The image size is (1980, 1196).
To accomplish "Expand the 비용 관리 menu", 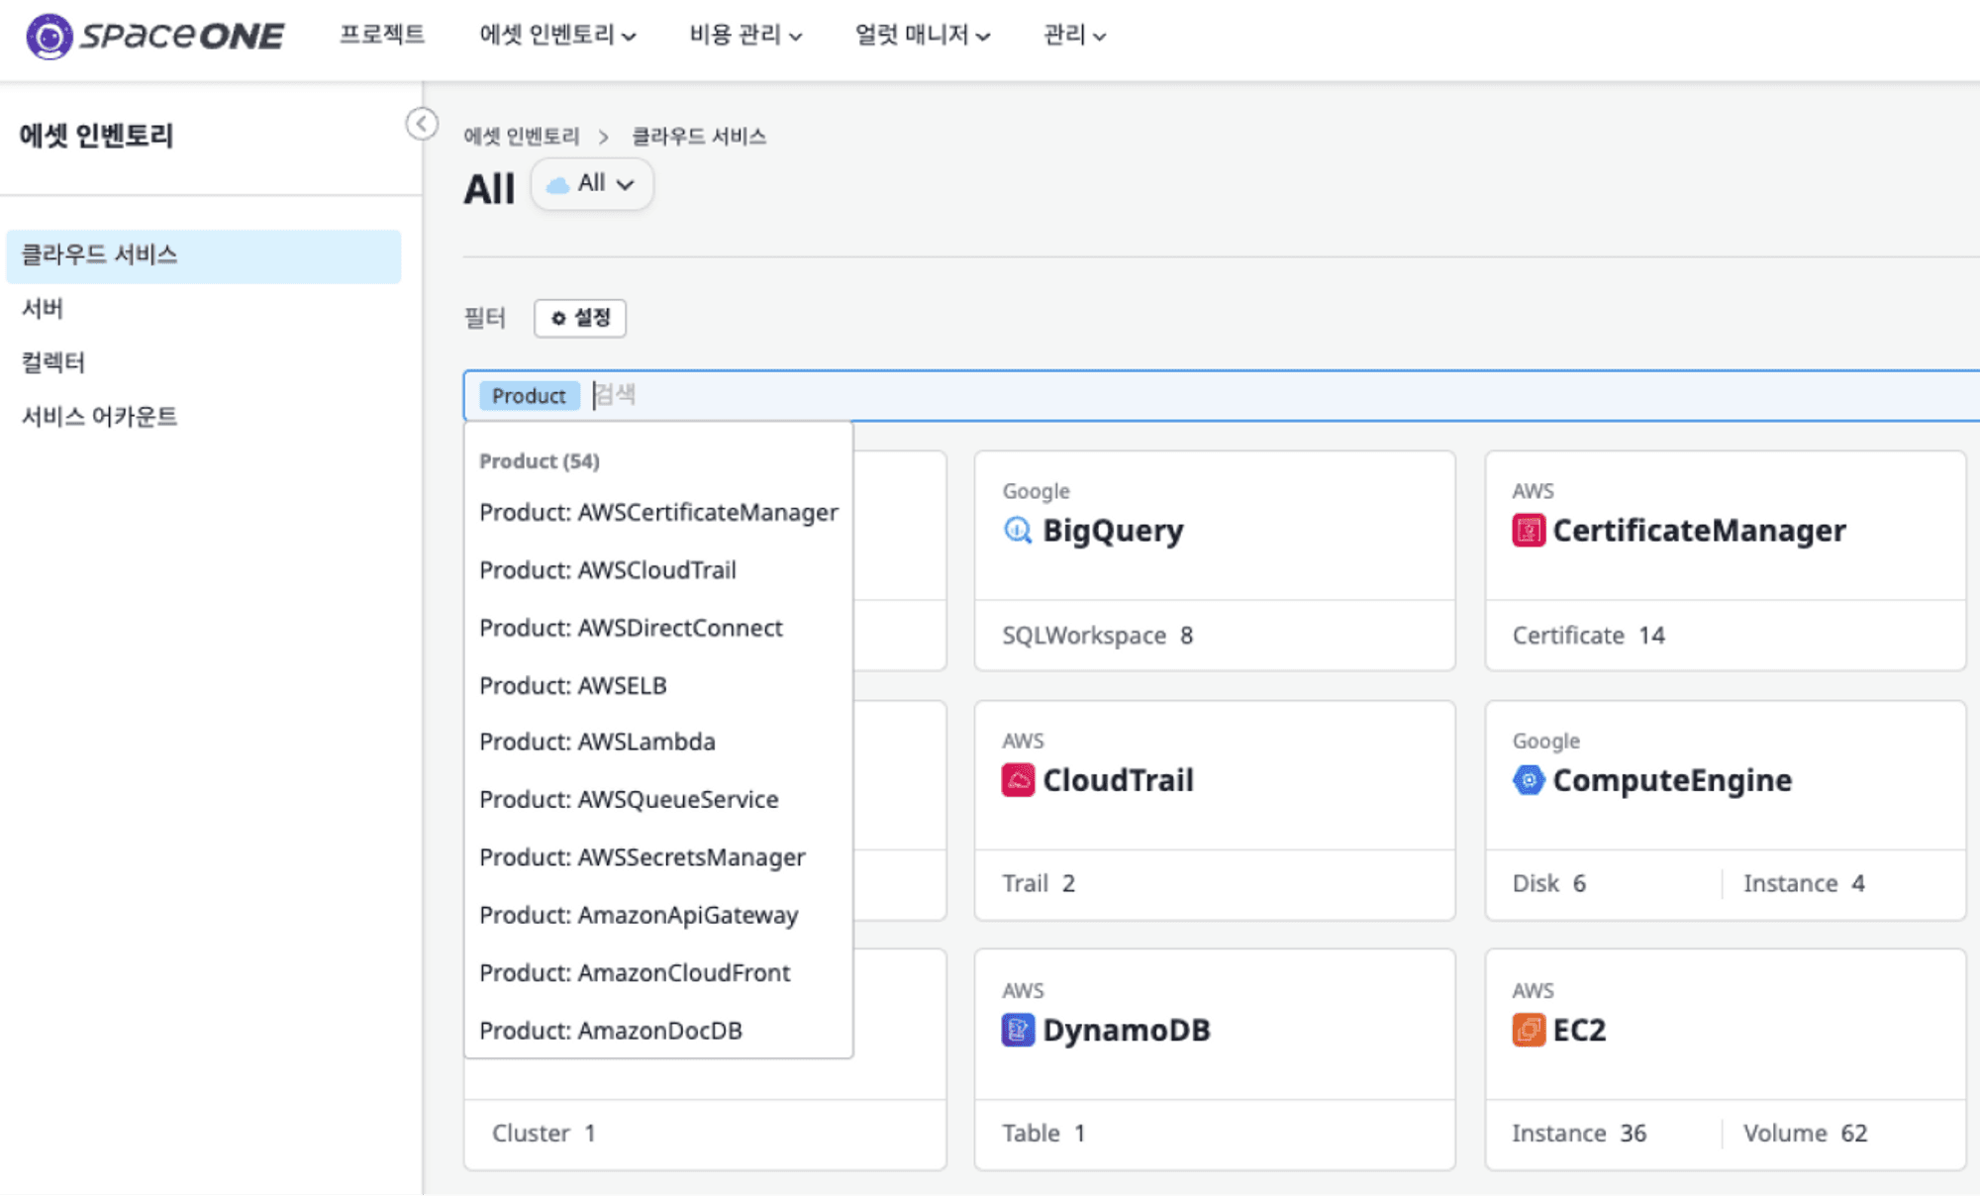I will tap(745, 35).
